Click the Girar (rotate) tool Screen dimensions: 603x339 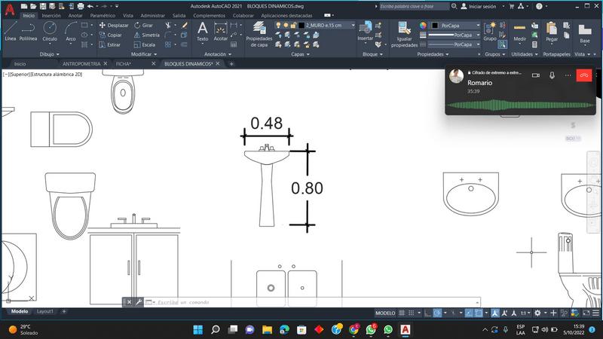click(143, 26)
